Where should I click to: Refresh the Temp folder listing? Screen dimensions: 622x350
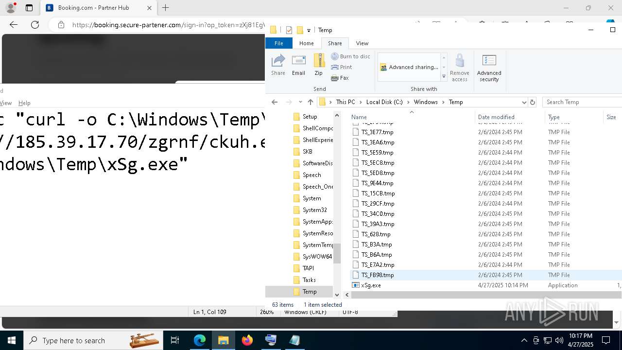(533, 102)
